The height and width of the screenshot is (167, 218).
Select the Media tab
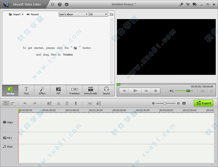10,90
